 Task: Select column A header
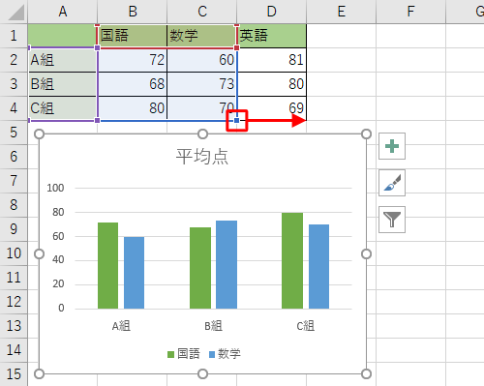[63, 12]
